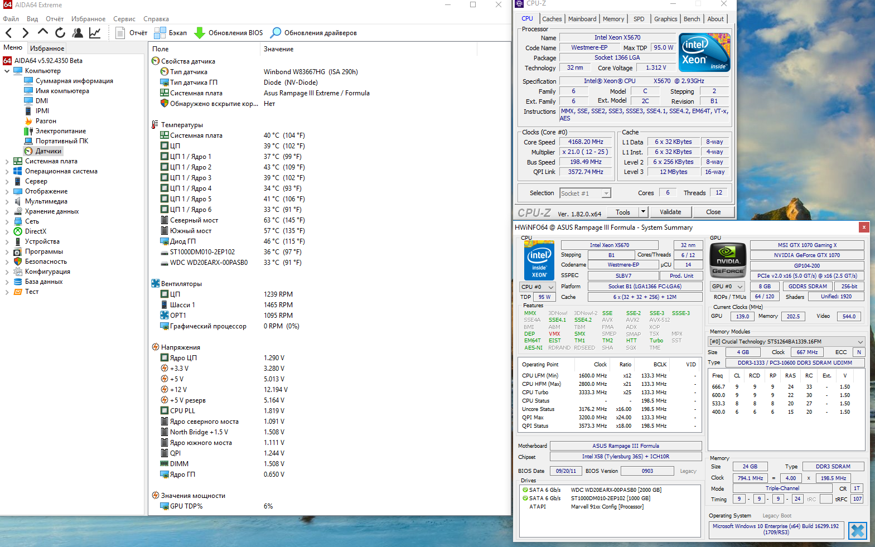Open the user manager silhouette icon
This screenshot has height=547, width=875.
(78, 33)
